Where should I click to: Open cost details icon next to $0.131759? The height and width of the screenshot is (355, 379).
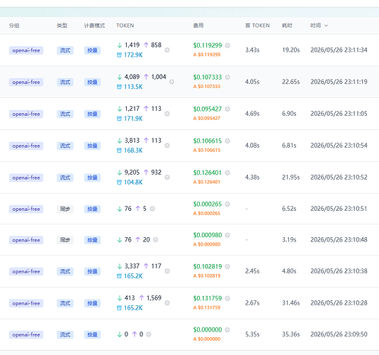[x=227, y=298]
